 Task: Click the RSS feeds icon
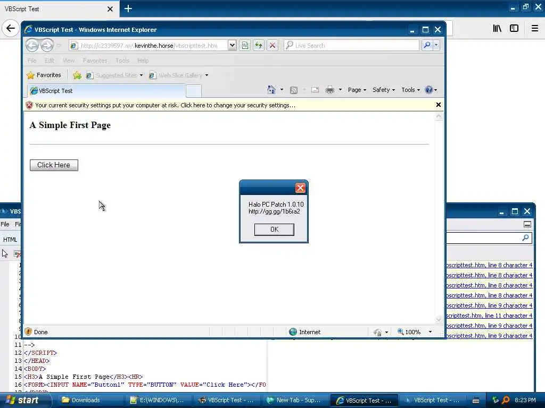294,90
